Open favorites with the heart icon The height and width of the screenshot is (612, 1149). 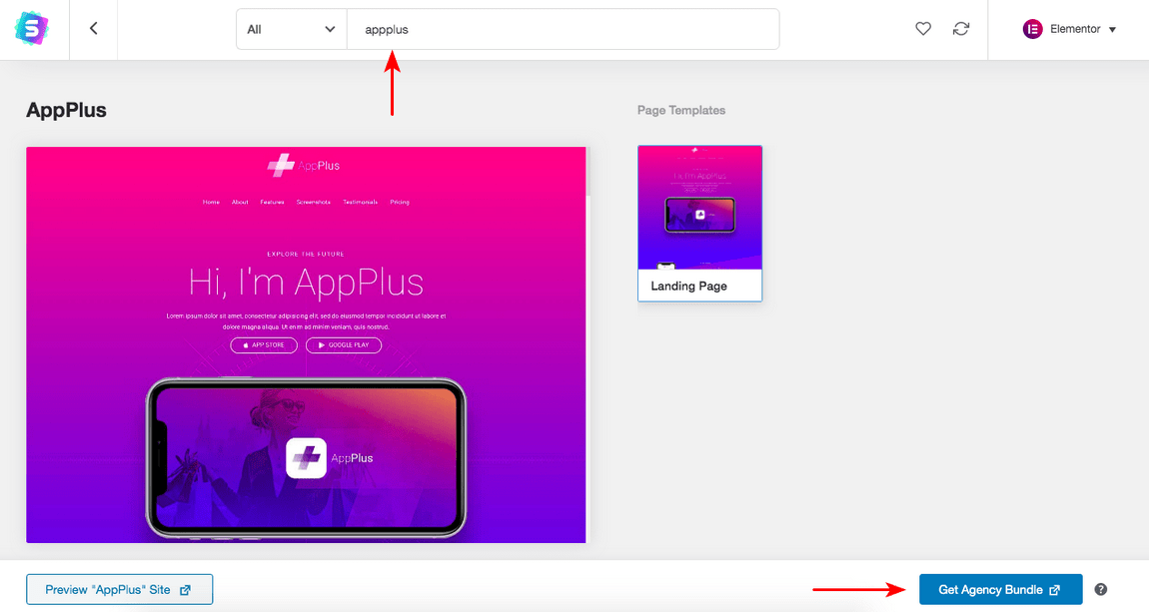click(x=923, y=29)
